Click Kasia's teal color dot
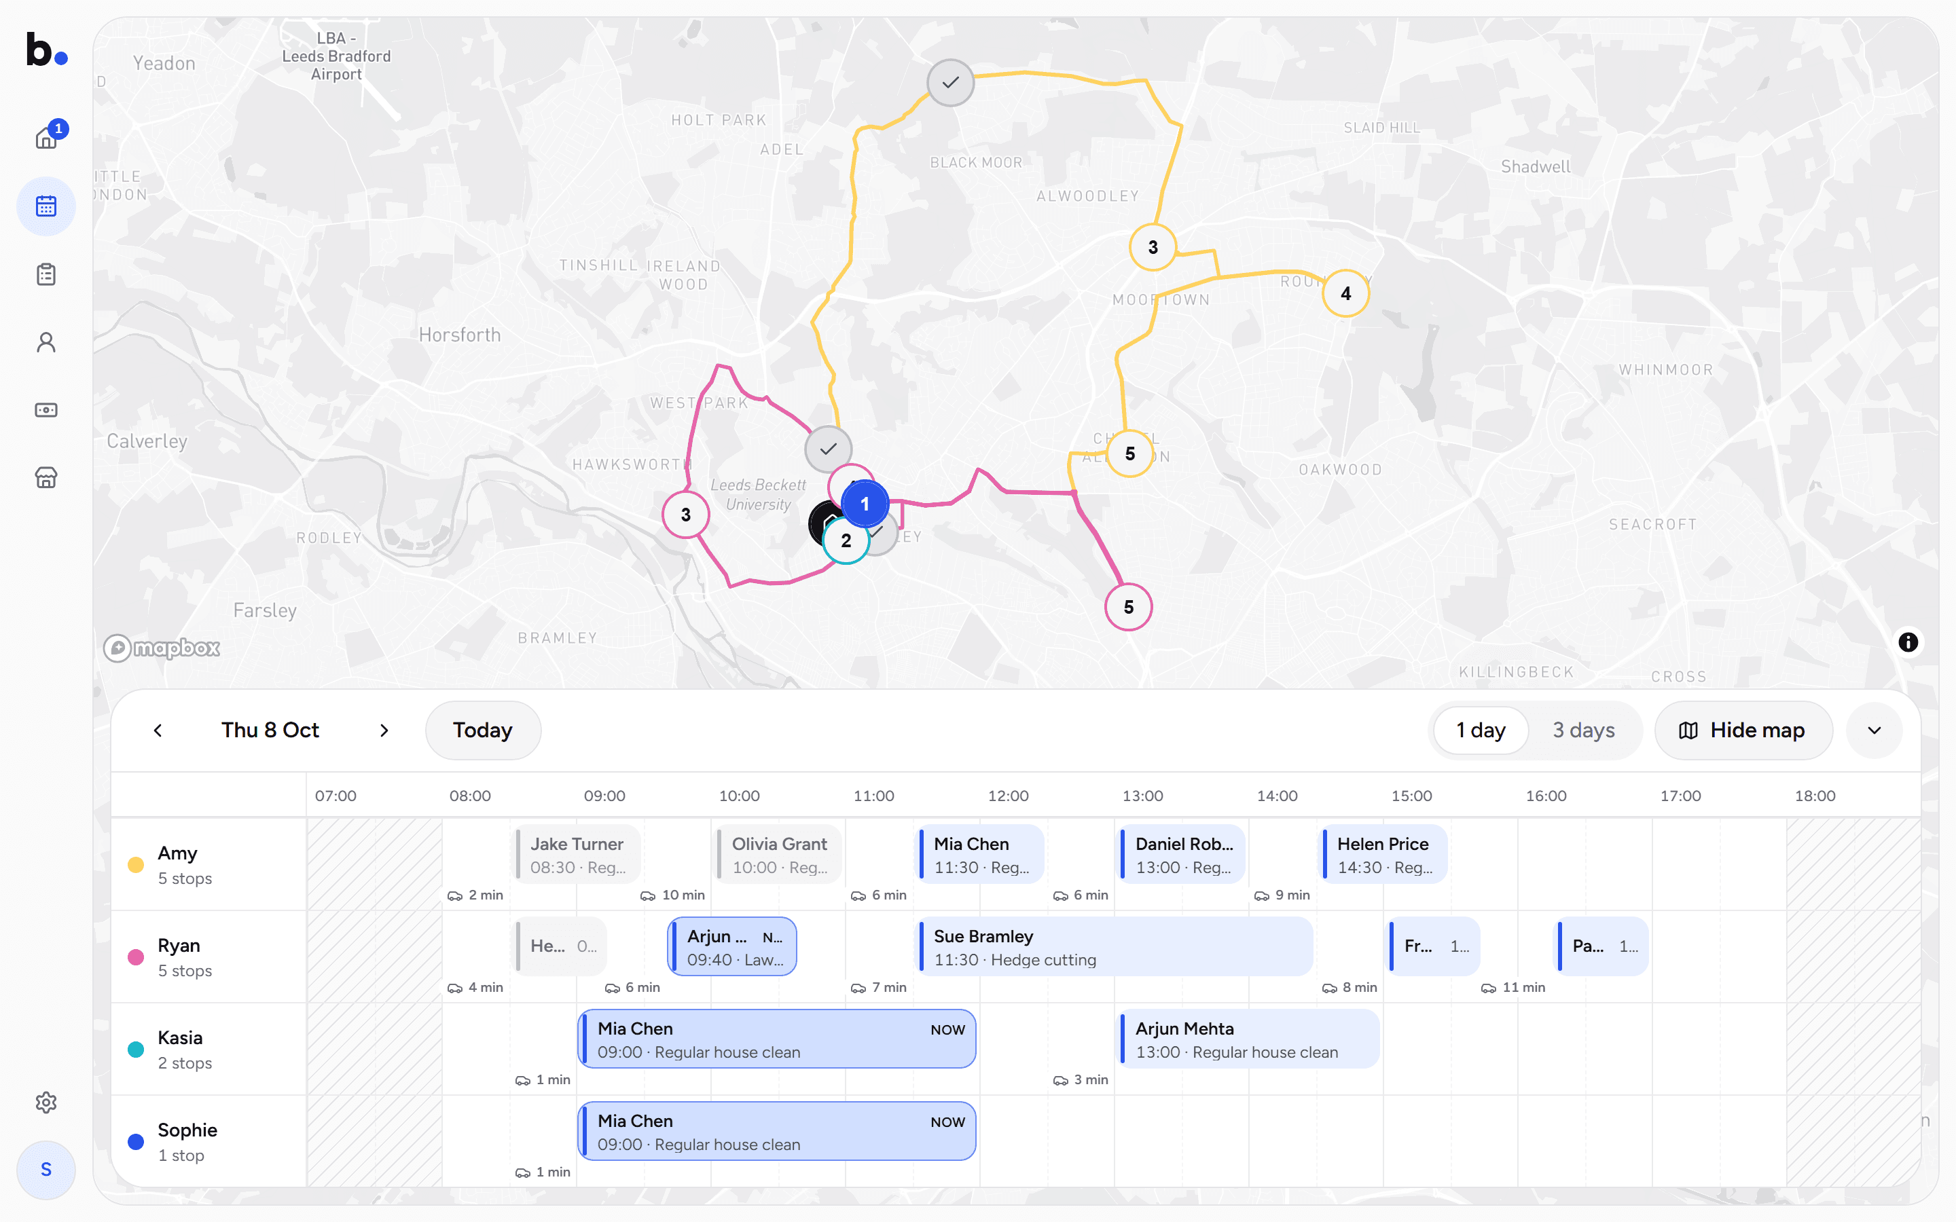This screenshot has height=1222, width=1956. pos(136,1050)
